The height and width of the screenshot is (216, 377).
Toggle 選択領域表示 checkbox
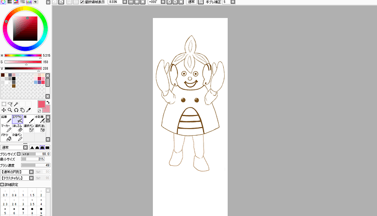[x=82, y=2]
